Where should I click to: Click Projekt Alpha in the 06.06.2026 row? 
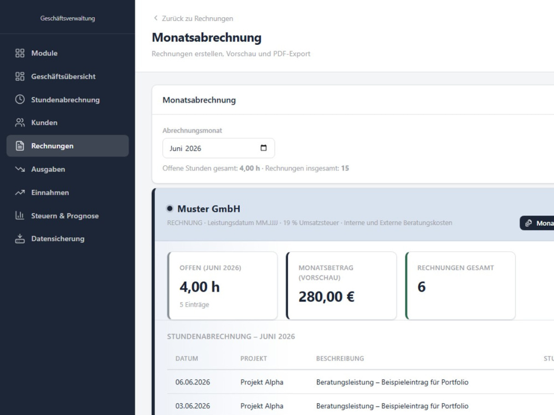pyautogui.click(x=262, y=382)
